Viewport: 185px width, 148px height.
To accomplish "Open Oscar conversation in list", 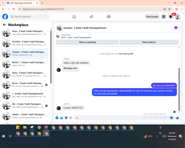I will tap(25, 85).
